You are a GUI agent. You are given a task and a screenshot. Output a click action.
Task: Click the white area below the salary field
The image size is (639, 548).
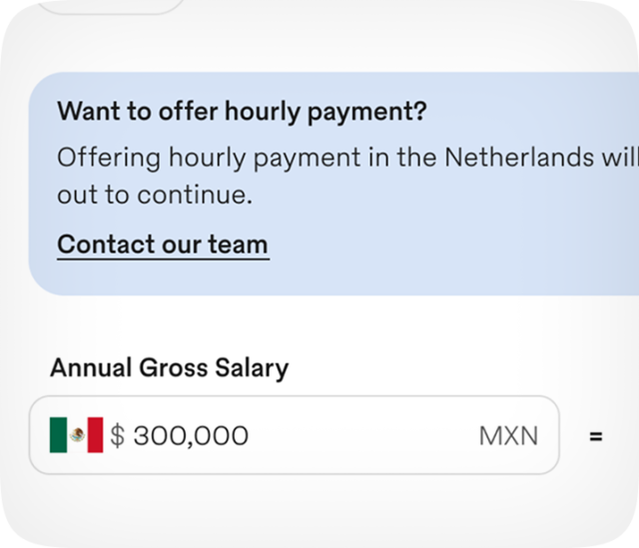(300, 509)
